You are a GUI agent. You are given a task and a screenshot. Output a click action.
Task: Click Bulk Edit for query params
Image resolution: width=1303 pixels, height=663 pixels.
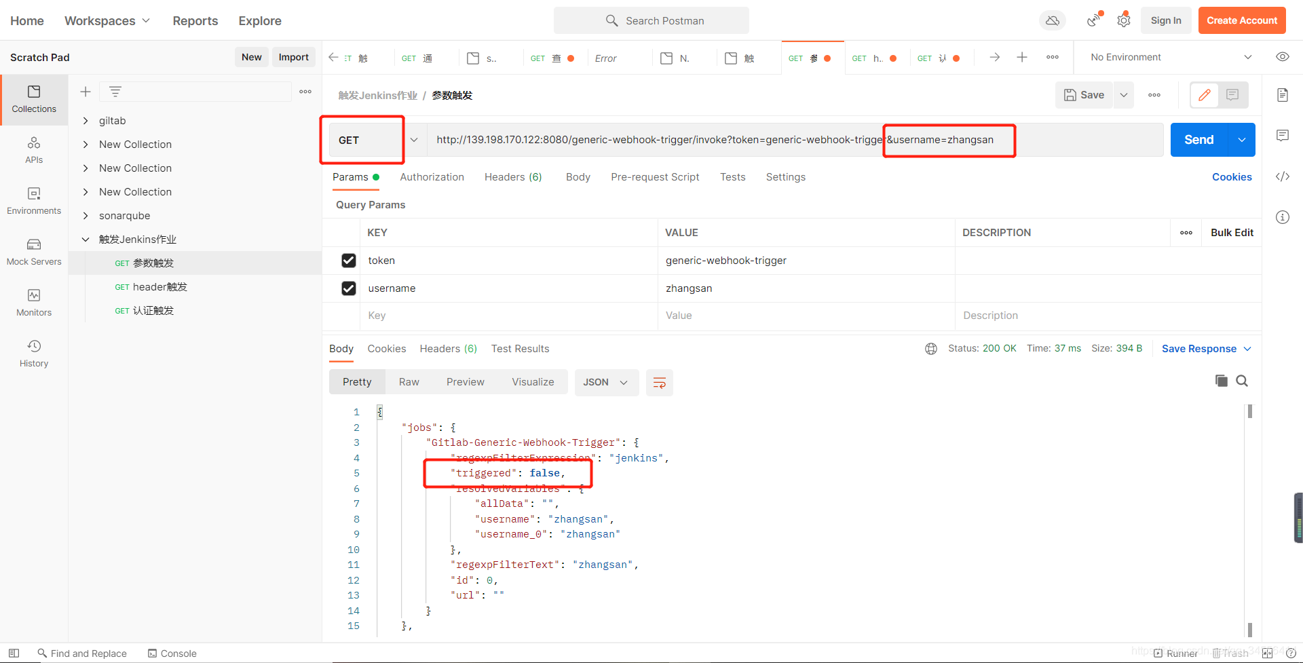tap(1232, 233)
